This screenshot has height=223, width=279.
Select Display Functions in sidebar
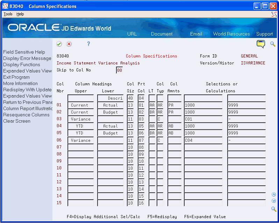pyautogui.click(x=22, y=64)
